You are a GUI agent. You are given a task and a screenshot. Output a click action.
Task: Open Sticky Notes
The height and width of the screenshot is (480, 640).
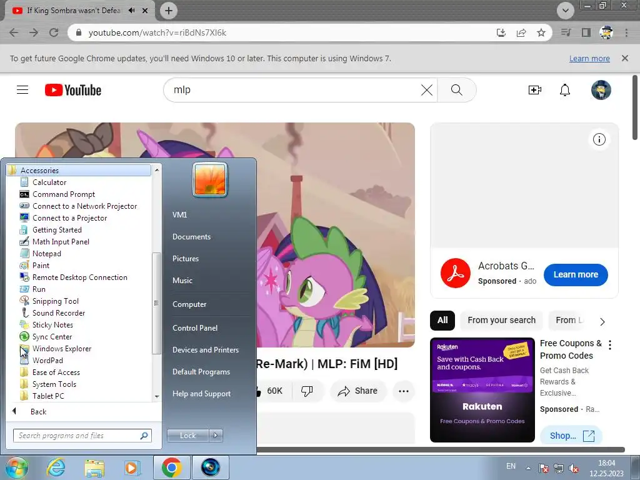pos(52,324)
